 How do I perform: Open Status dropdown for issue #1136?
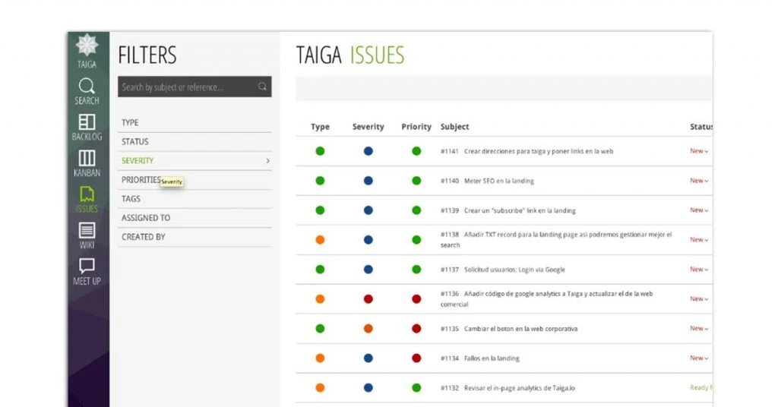click(x=699, y=299)
